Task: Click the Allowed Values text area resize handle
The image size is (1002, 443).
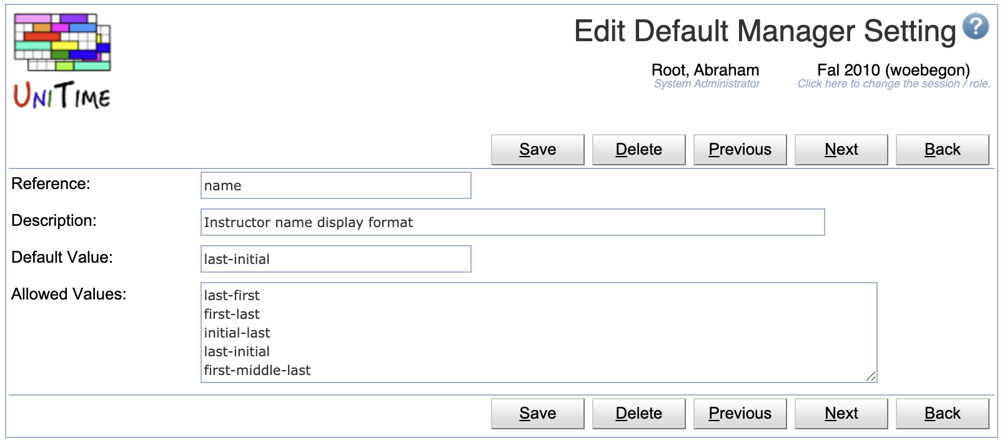Action: [x=871, y=376]
